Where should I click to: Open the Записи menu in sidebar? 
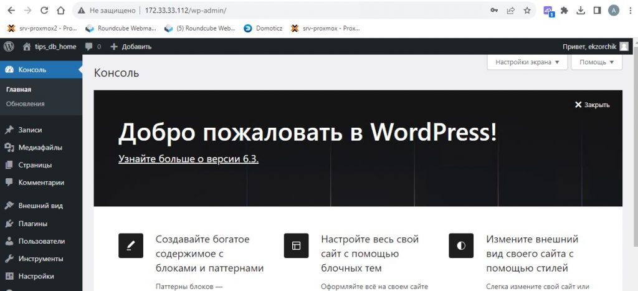coord(30,130)
